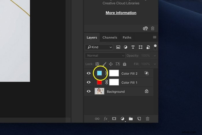Filter for type layers

[133, 47]
